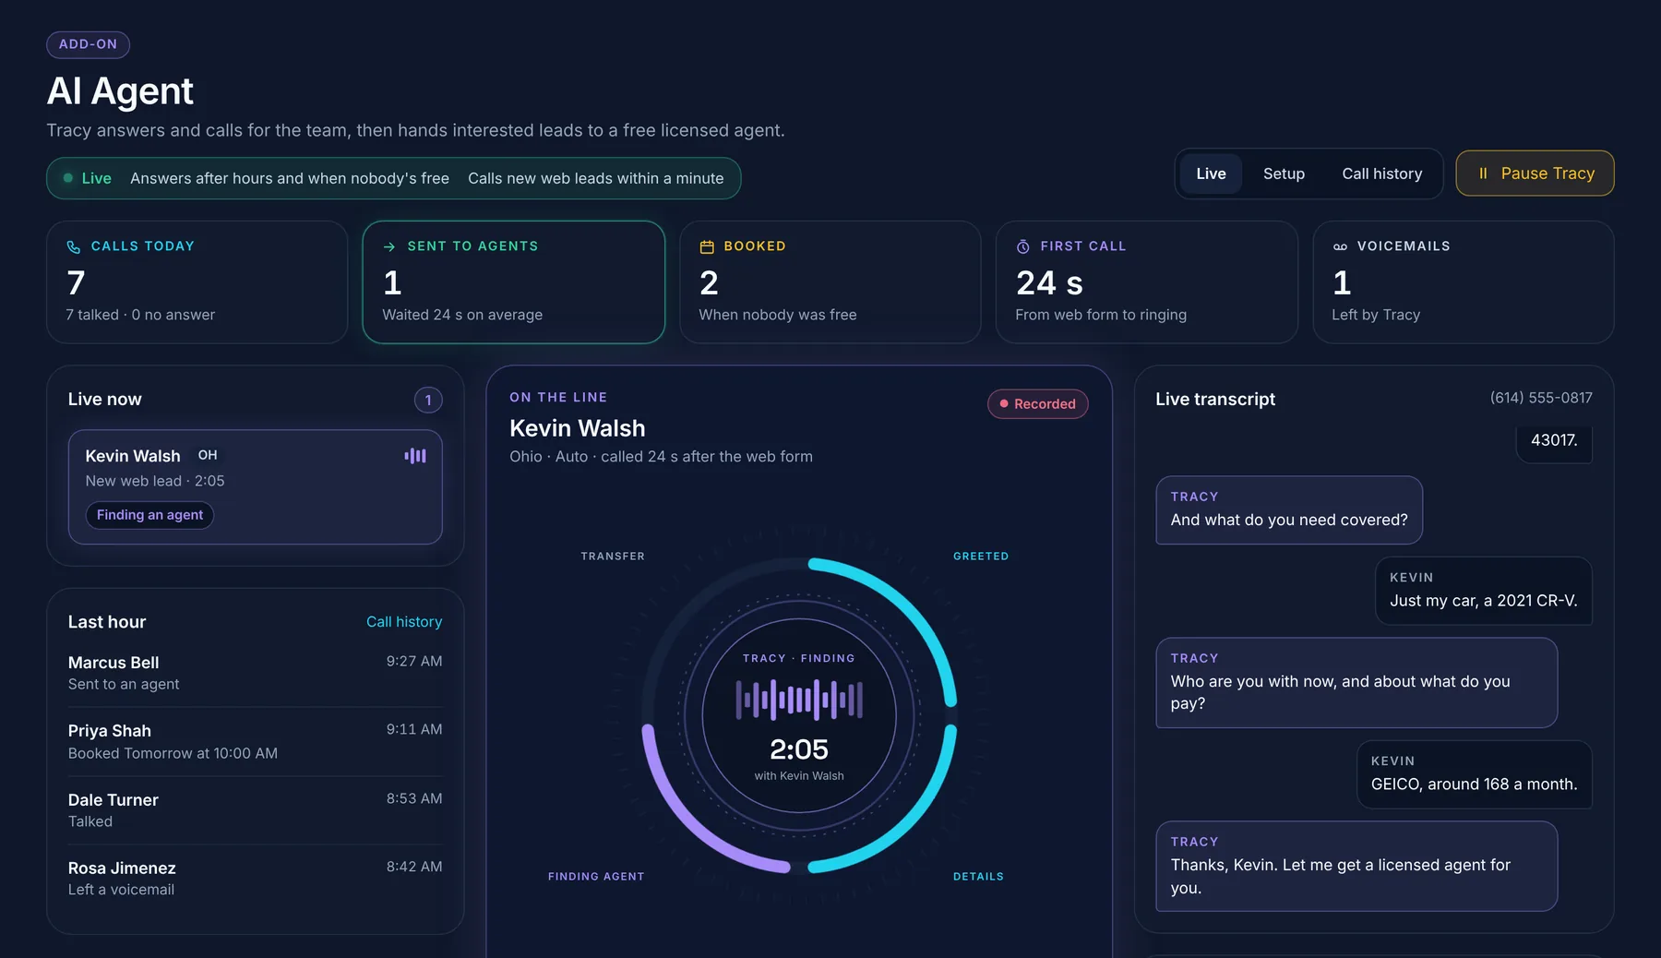Image resolution: width=1661 pixels, height=958 pixels.
Task: Open the First Call stat card
Action: tap(1146, 282)
